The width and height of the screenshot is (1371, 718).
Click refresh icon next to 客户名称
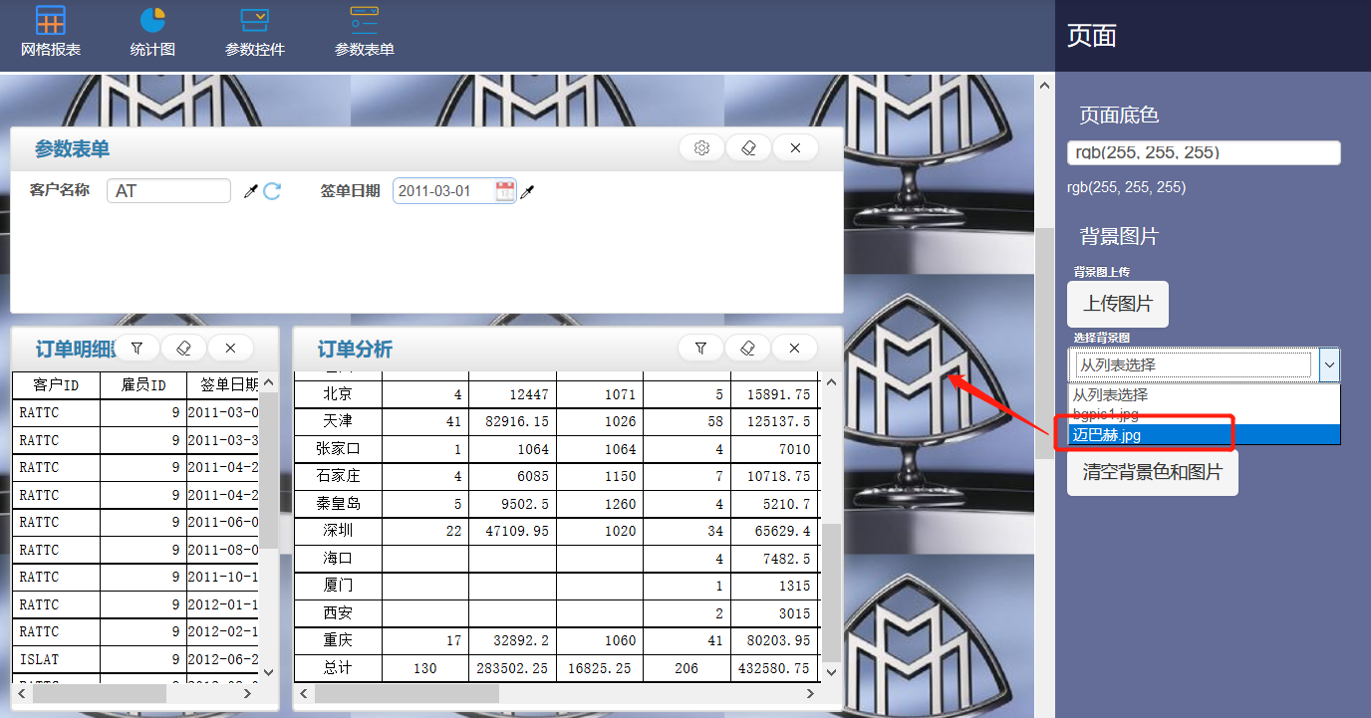[272, 191]
